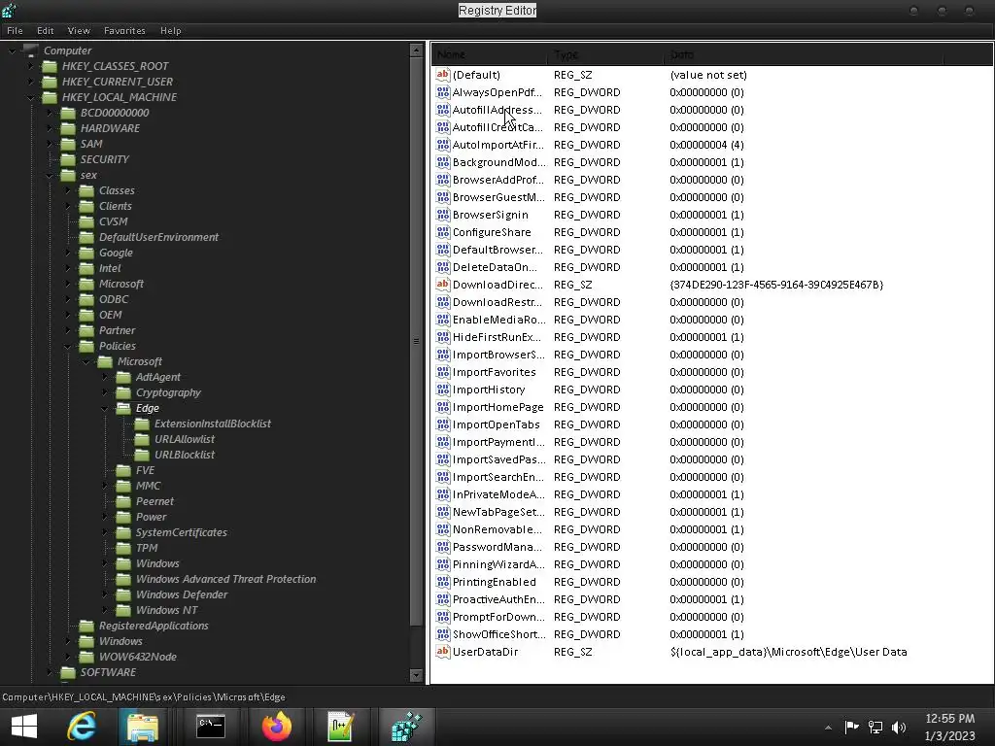This screenshot has width=995, height=746.
Task: Open the Help menu
Action: [x=171, y=30]
